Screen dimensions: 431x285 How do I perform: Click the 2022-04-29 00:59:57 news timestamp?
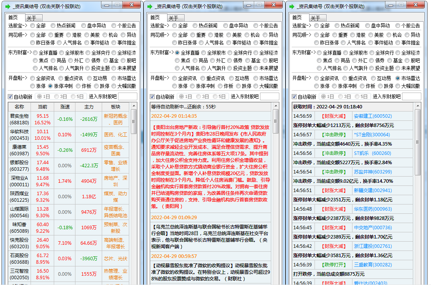coord(174,256)
